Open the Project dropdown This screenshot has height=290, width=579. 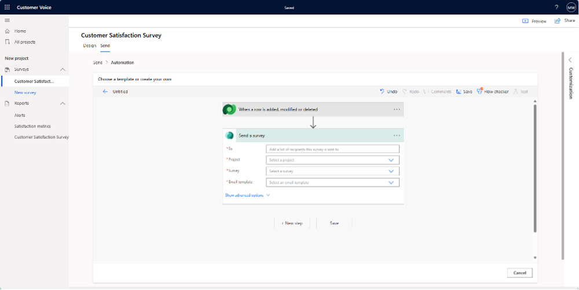click(332, 160)
